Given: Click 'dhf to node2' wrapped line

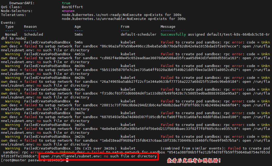Looking at the screenshot, I should (14, 38).
